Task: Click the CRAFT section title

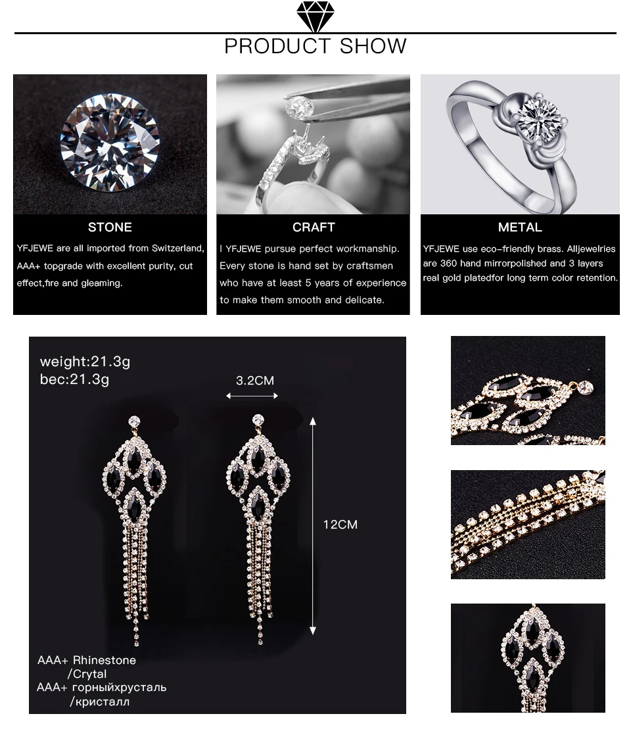Action: 314,227
